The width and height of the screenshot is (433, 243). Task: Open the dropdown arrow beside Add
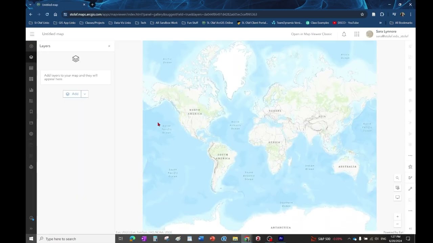click(85, 94)
